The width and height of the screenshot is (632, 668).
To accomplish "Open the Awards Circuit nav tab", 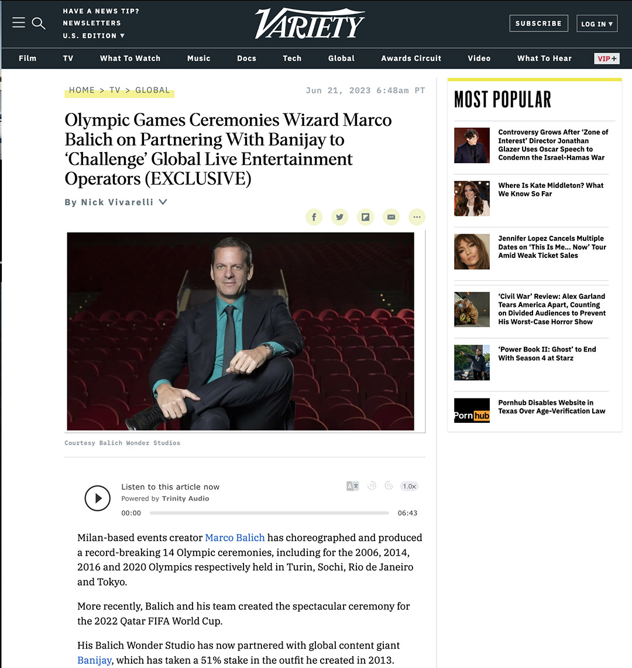I will click(411, 58).
